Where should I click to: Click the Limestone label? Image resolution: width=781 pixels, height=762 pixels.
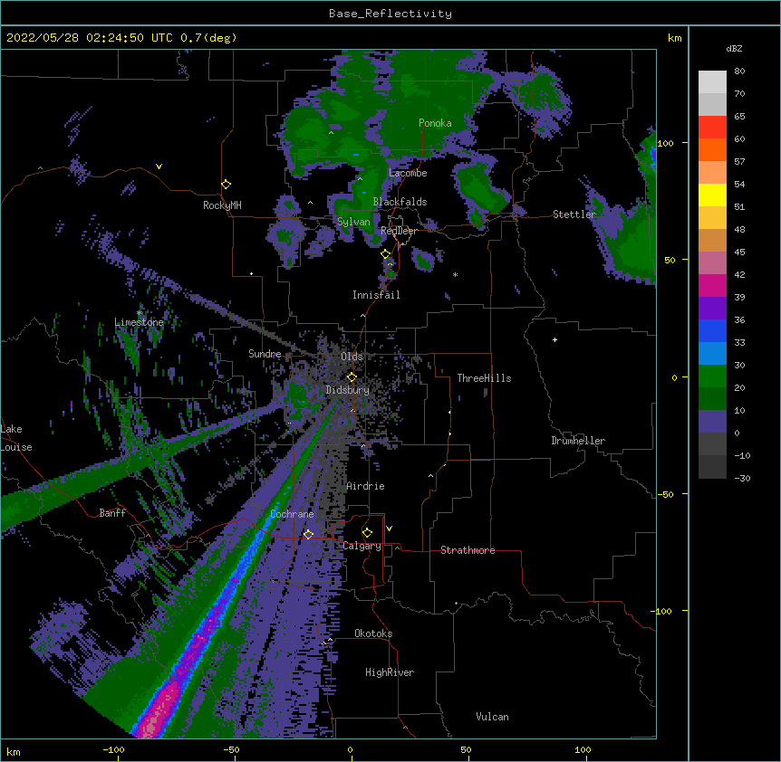pyautogui.click(x=139, y=322)
